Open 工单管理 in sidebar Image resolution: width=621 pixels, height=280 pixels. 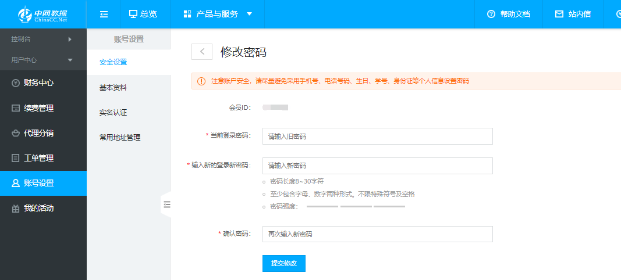(38, 158)
